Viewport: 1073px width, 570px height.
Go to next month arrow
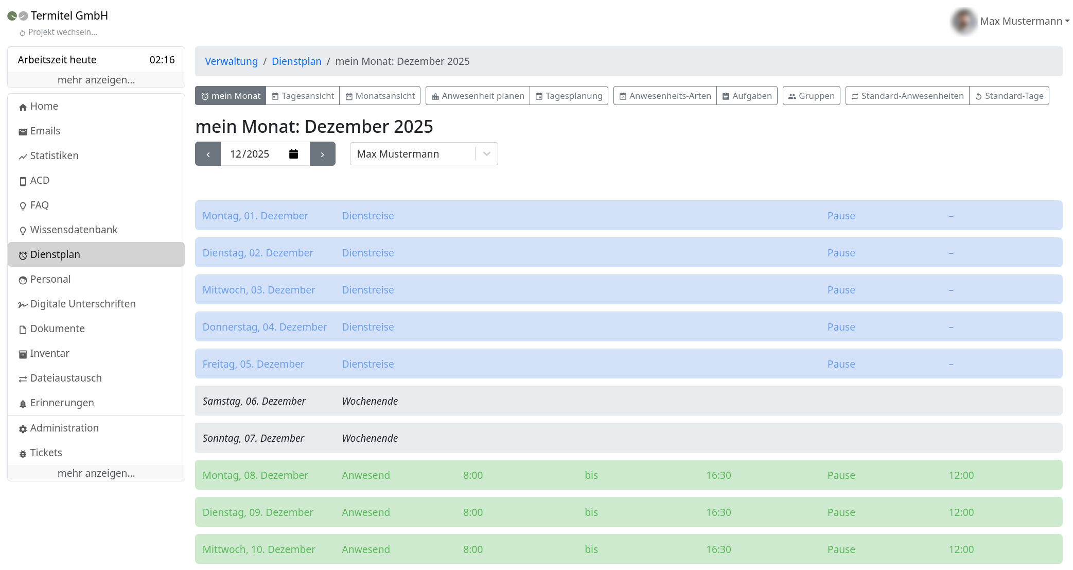pos(323,154)
